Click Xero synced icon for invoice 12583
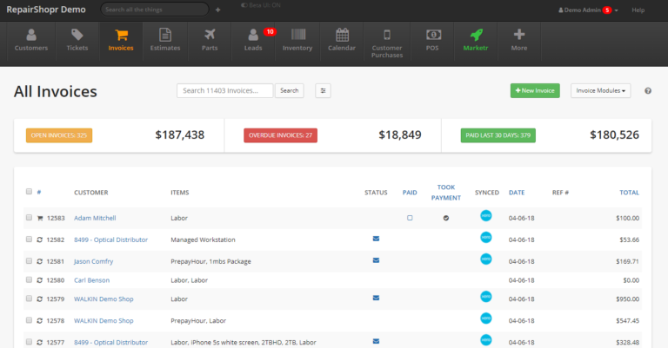The height and width of the screenshot is (348, 668). [x=486, y=216]
